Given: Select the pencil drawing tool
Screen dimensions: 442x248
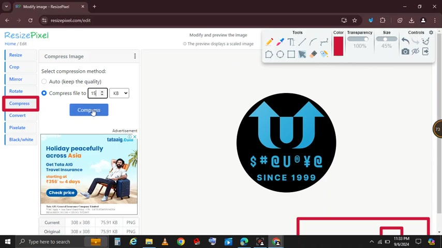Looking at the screenshot, I should (269, 42).
